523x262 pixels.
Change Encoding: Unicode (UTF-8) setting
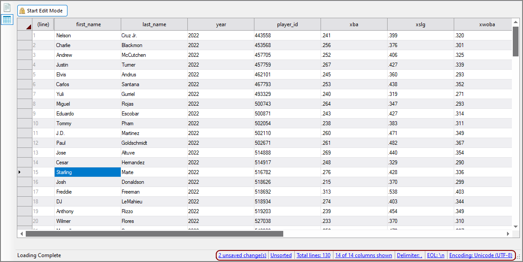(x=480, y=255)
